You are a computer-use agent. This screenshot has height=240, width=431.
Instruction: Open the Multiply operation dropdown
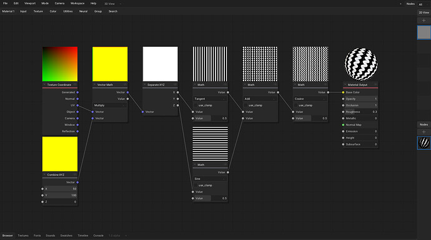tap(110, 105)
